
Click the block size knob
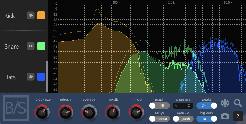pyautogui.click(x=42, y=112)
